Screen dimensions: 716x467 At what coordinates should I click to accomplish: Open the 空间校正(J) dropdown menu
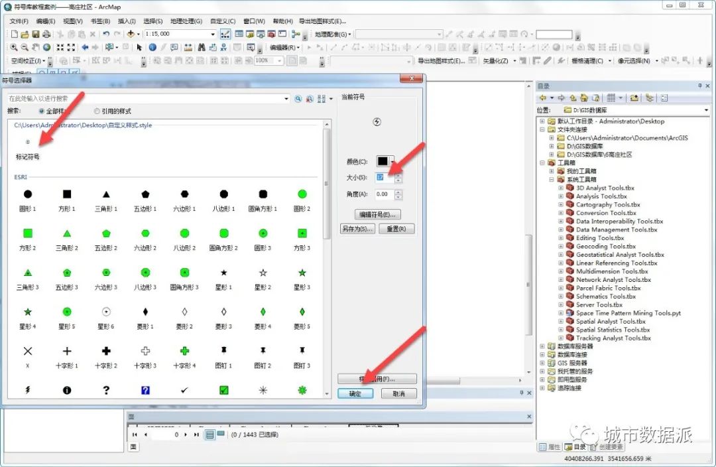(29, 60)
